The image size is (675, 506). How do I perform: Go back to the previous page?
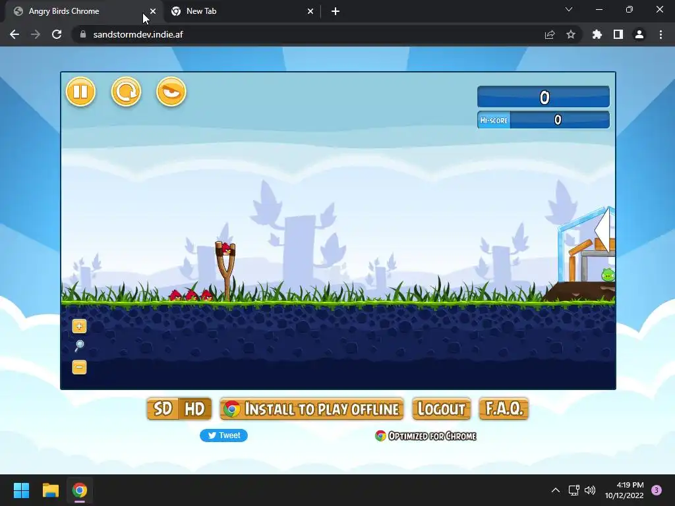tap(15, 34)
